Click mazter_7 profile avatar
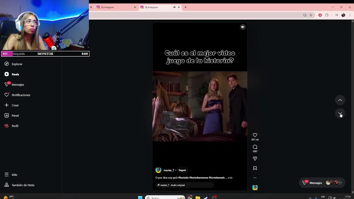The image size is (354, 199). click(158, 170)
